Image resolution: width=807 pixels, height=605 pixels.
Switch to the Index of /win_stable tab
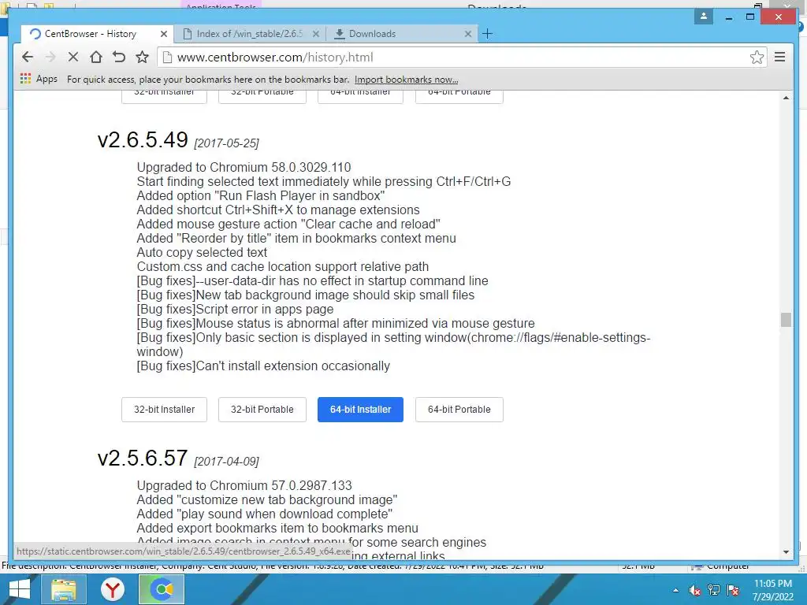click(249, 34)
